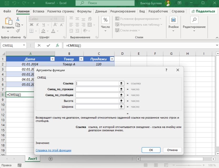Add a new sheet with plus icon

pyautogui.click(x=51, y=159)
